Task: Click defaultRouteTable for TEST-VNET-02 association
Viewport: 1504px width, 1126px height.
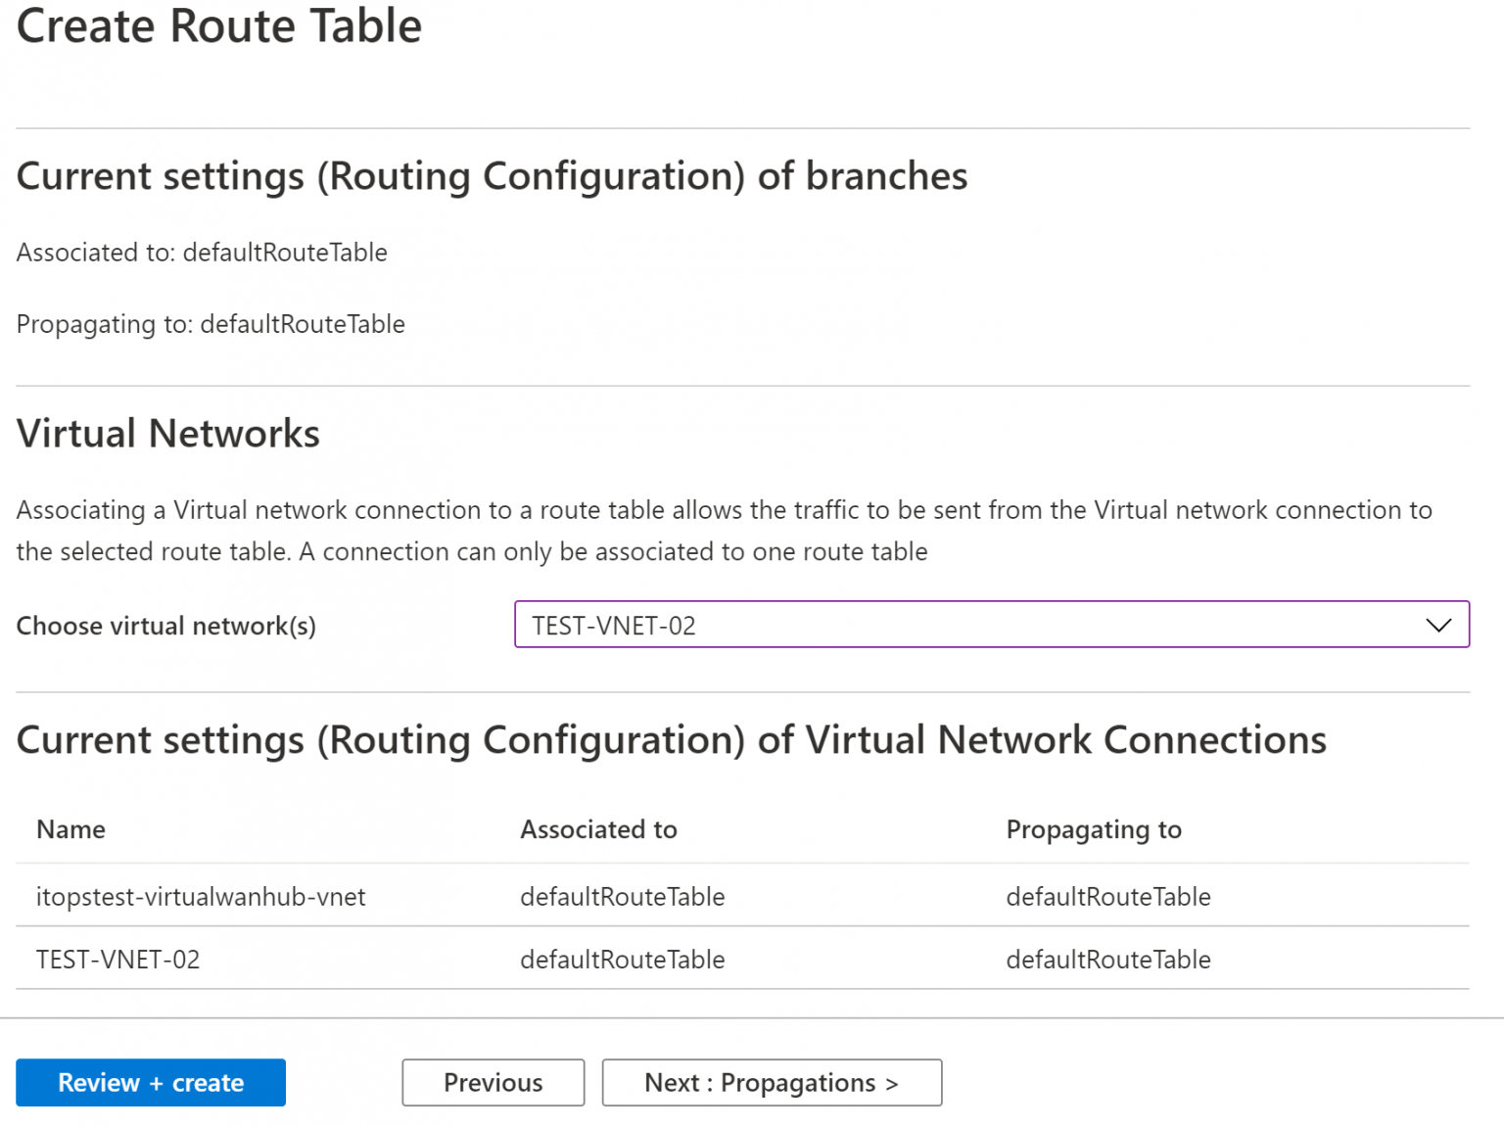Action: pos(622,960)
